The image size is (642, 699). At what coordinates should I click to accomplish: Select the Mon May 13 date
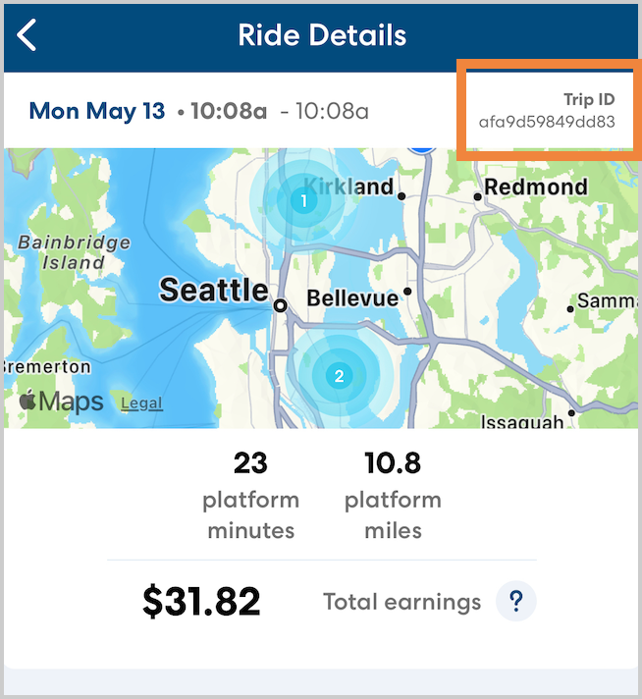[x=97, y=111]
